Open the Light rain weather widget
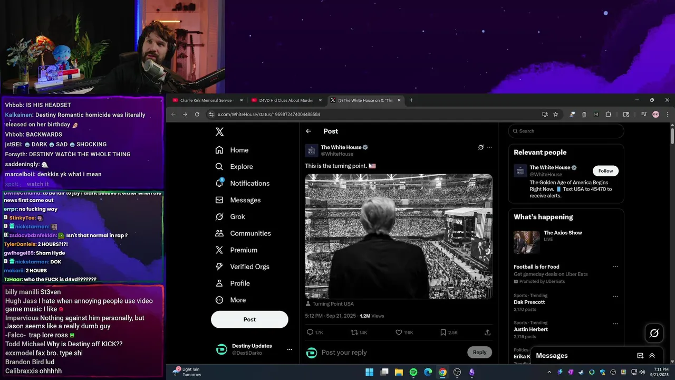675x380 pixels. tap(188, 372)
